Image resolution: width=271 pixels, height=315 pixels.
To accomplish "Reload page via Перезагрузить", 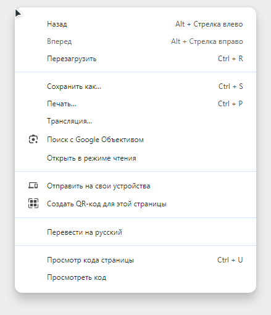I will click(x=135, y=59).
